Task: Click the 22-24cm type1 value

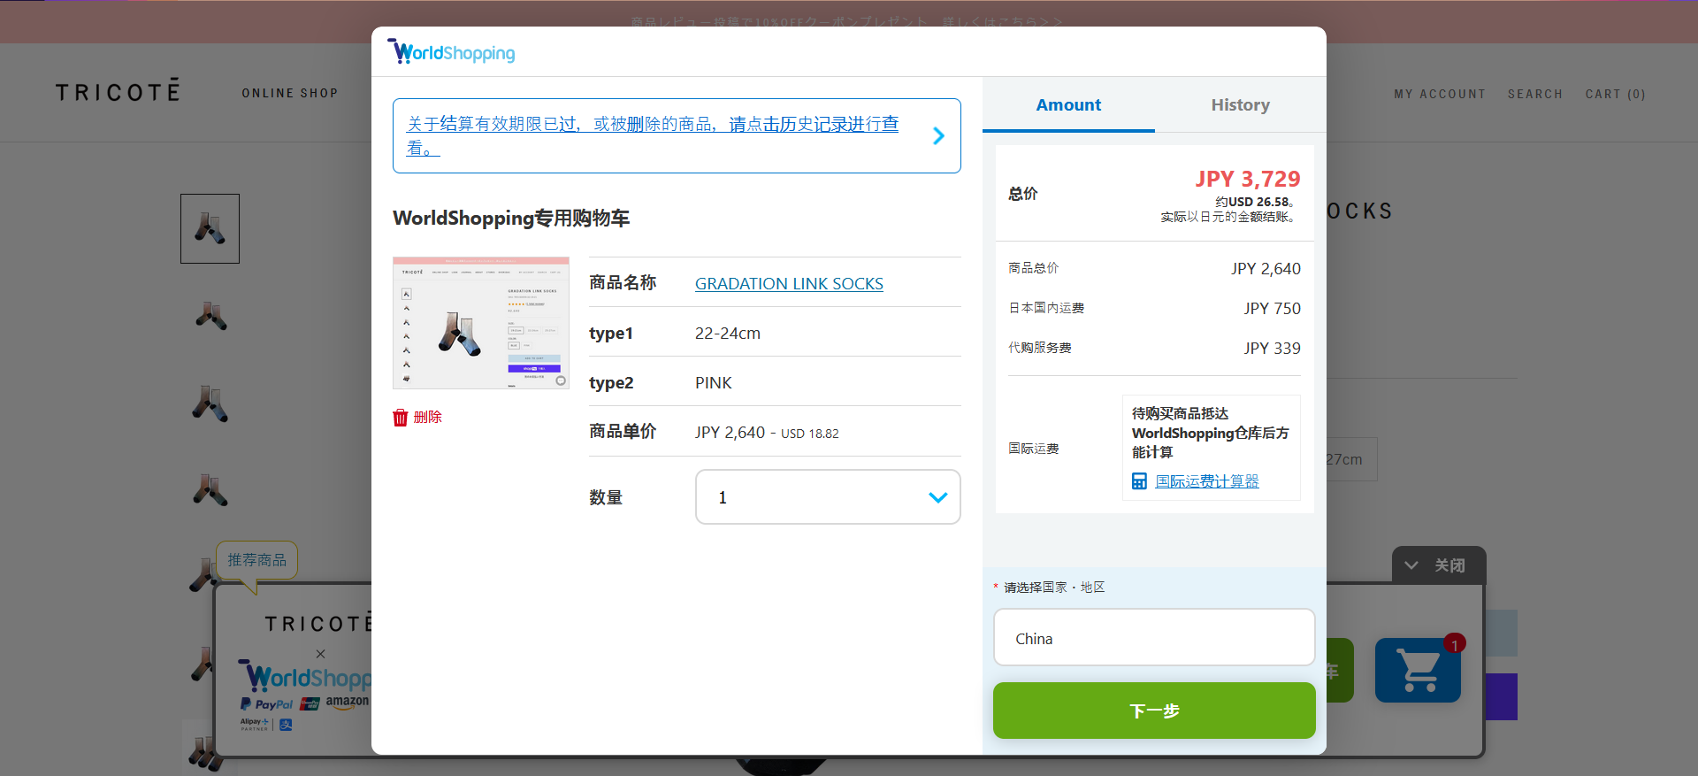Action: pyautogui.click(x=728, y=333)
